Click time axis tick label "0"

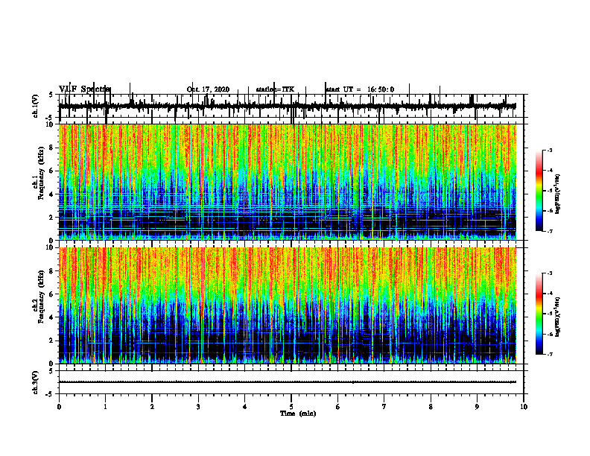coord(59,407)
